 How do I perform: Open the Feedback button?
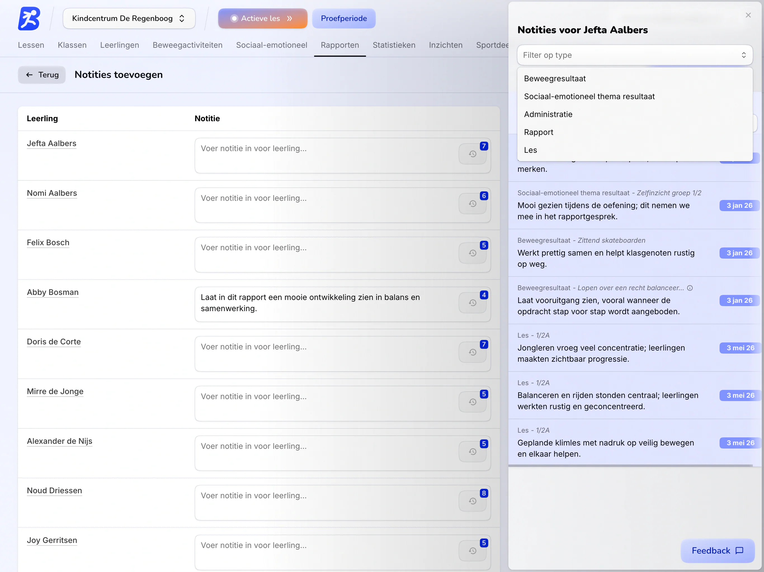[717, 550]
